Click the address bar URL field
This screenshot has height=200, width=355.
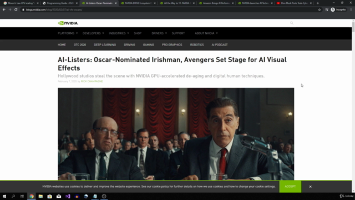170,10
